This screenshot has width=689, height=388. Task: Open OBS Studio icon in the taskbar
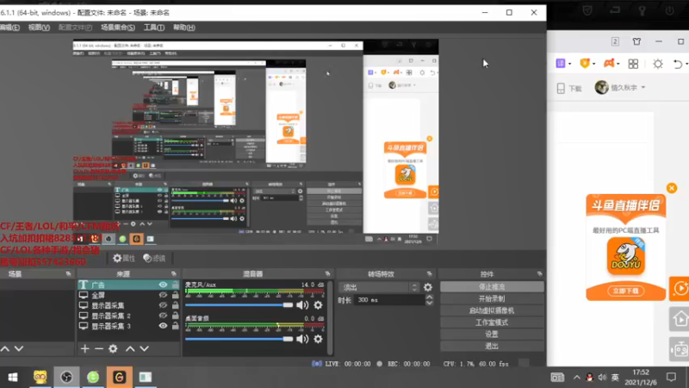(66, 377)
